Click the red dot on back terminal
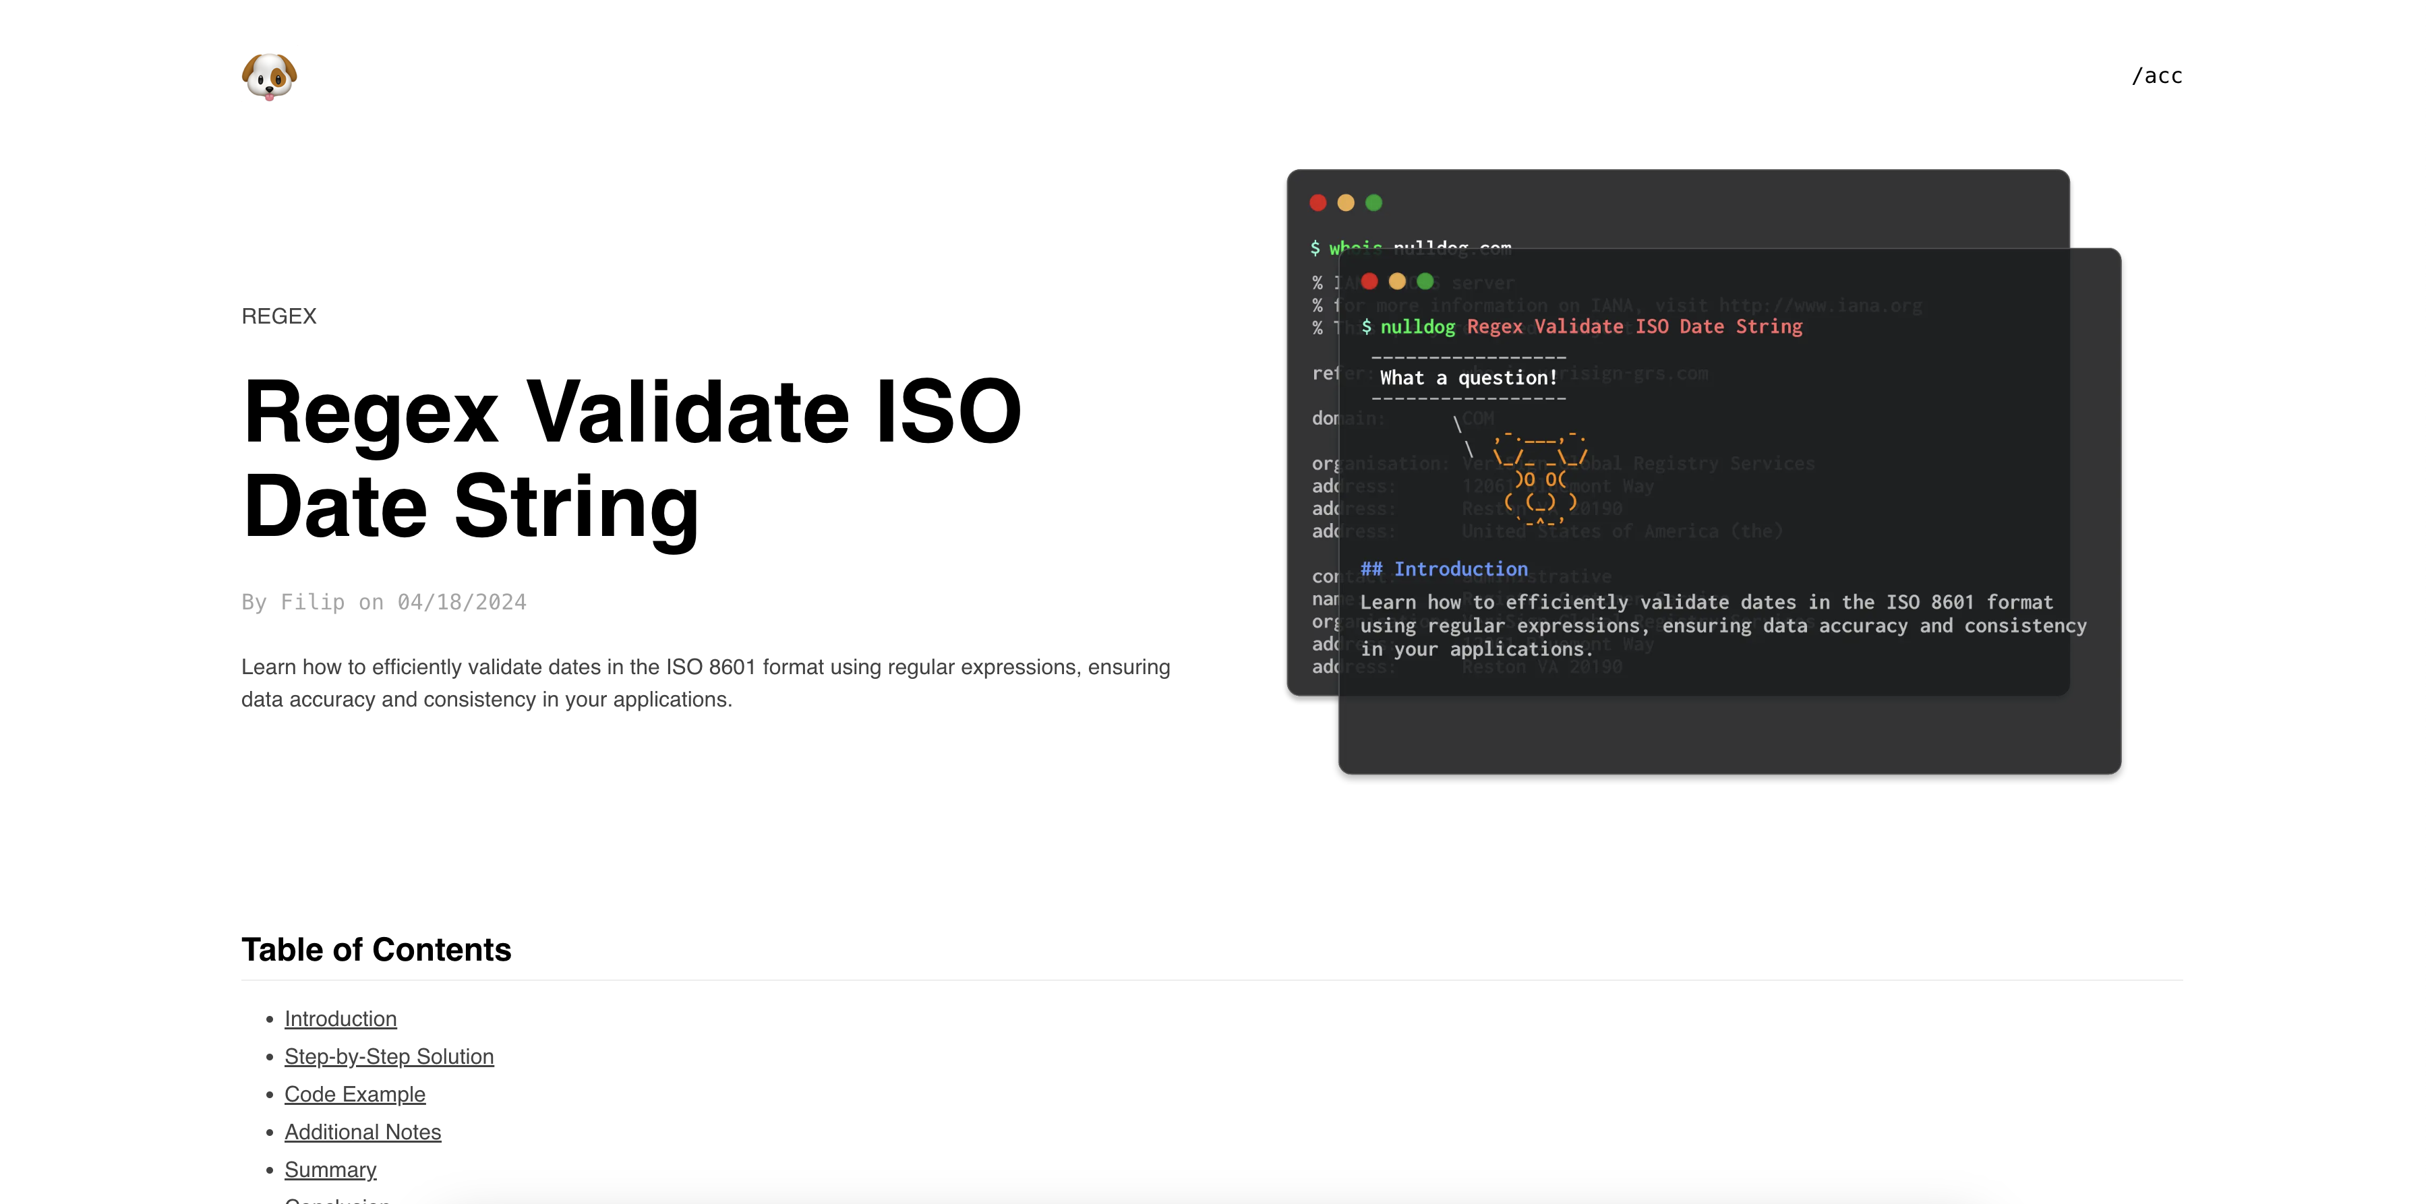This screenshot has height=1204, width=2426. [x=1318, y=202]
